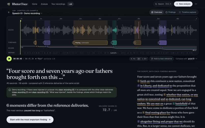This screenshot has width=205, height=128.
Task: Click the 30s tick on the time ruler
Action: pyautogui.click(x=139, y=19)
